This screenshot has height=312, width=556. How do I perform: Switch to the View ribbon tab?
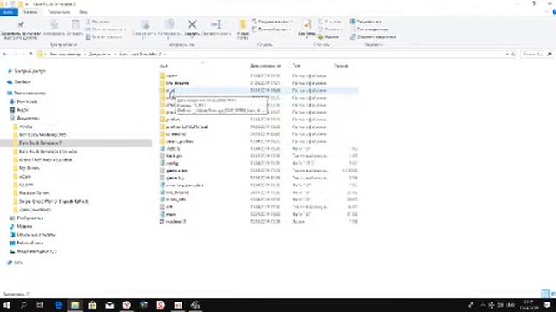(83, 12)
